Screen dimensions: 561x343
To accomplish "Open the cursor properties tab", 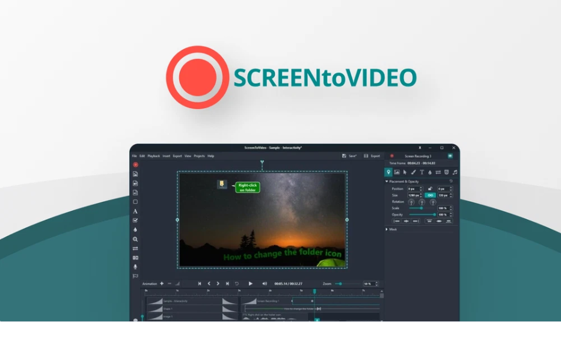I will click(405, 172).
